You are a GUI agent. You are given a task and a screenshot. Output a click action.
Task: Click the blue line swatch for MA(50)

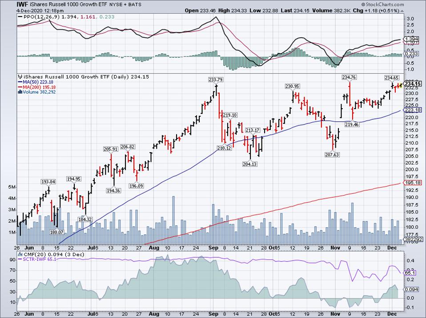20,82
